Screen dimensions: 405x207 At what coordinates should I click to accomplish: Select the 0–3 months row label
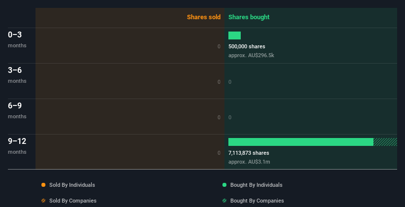click(x=16, y=39)
